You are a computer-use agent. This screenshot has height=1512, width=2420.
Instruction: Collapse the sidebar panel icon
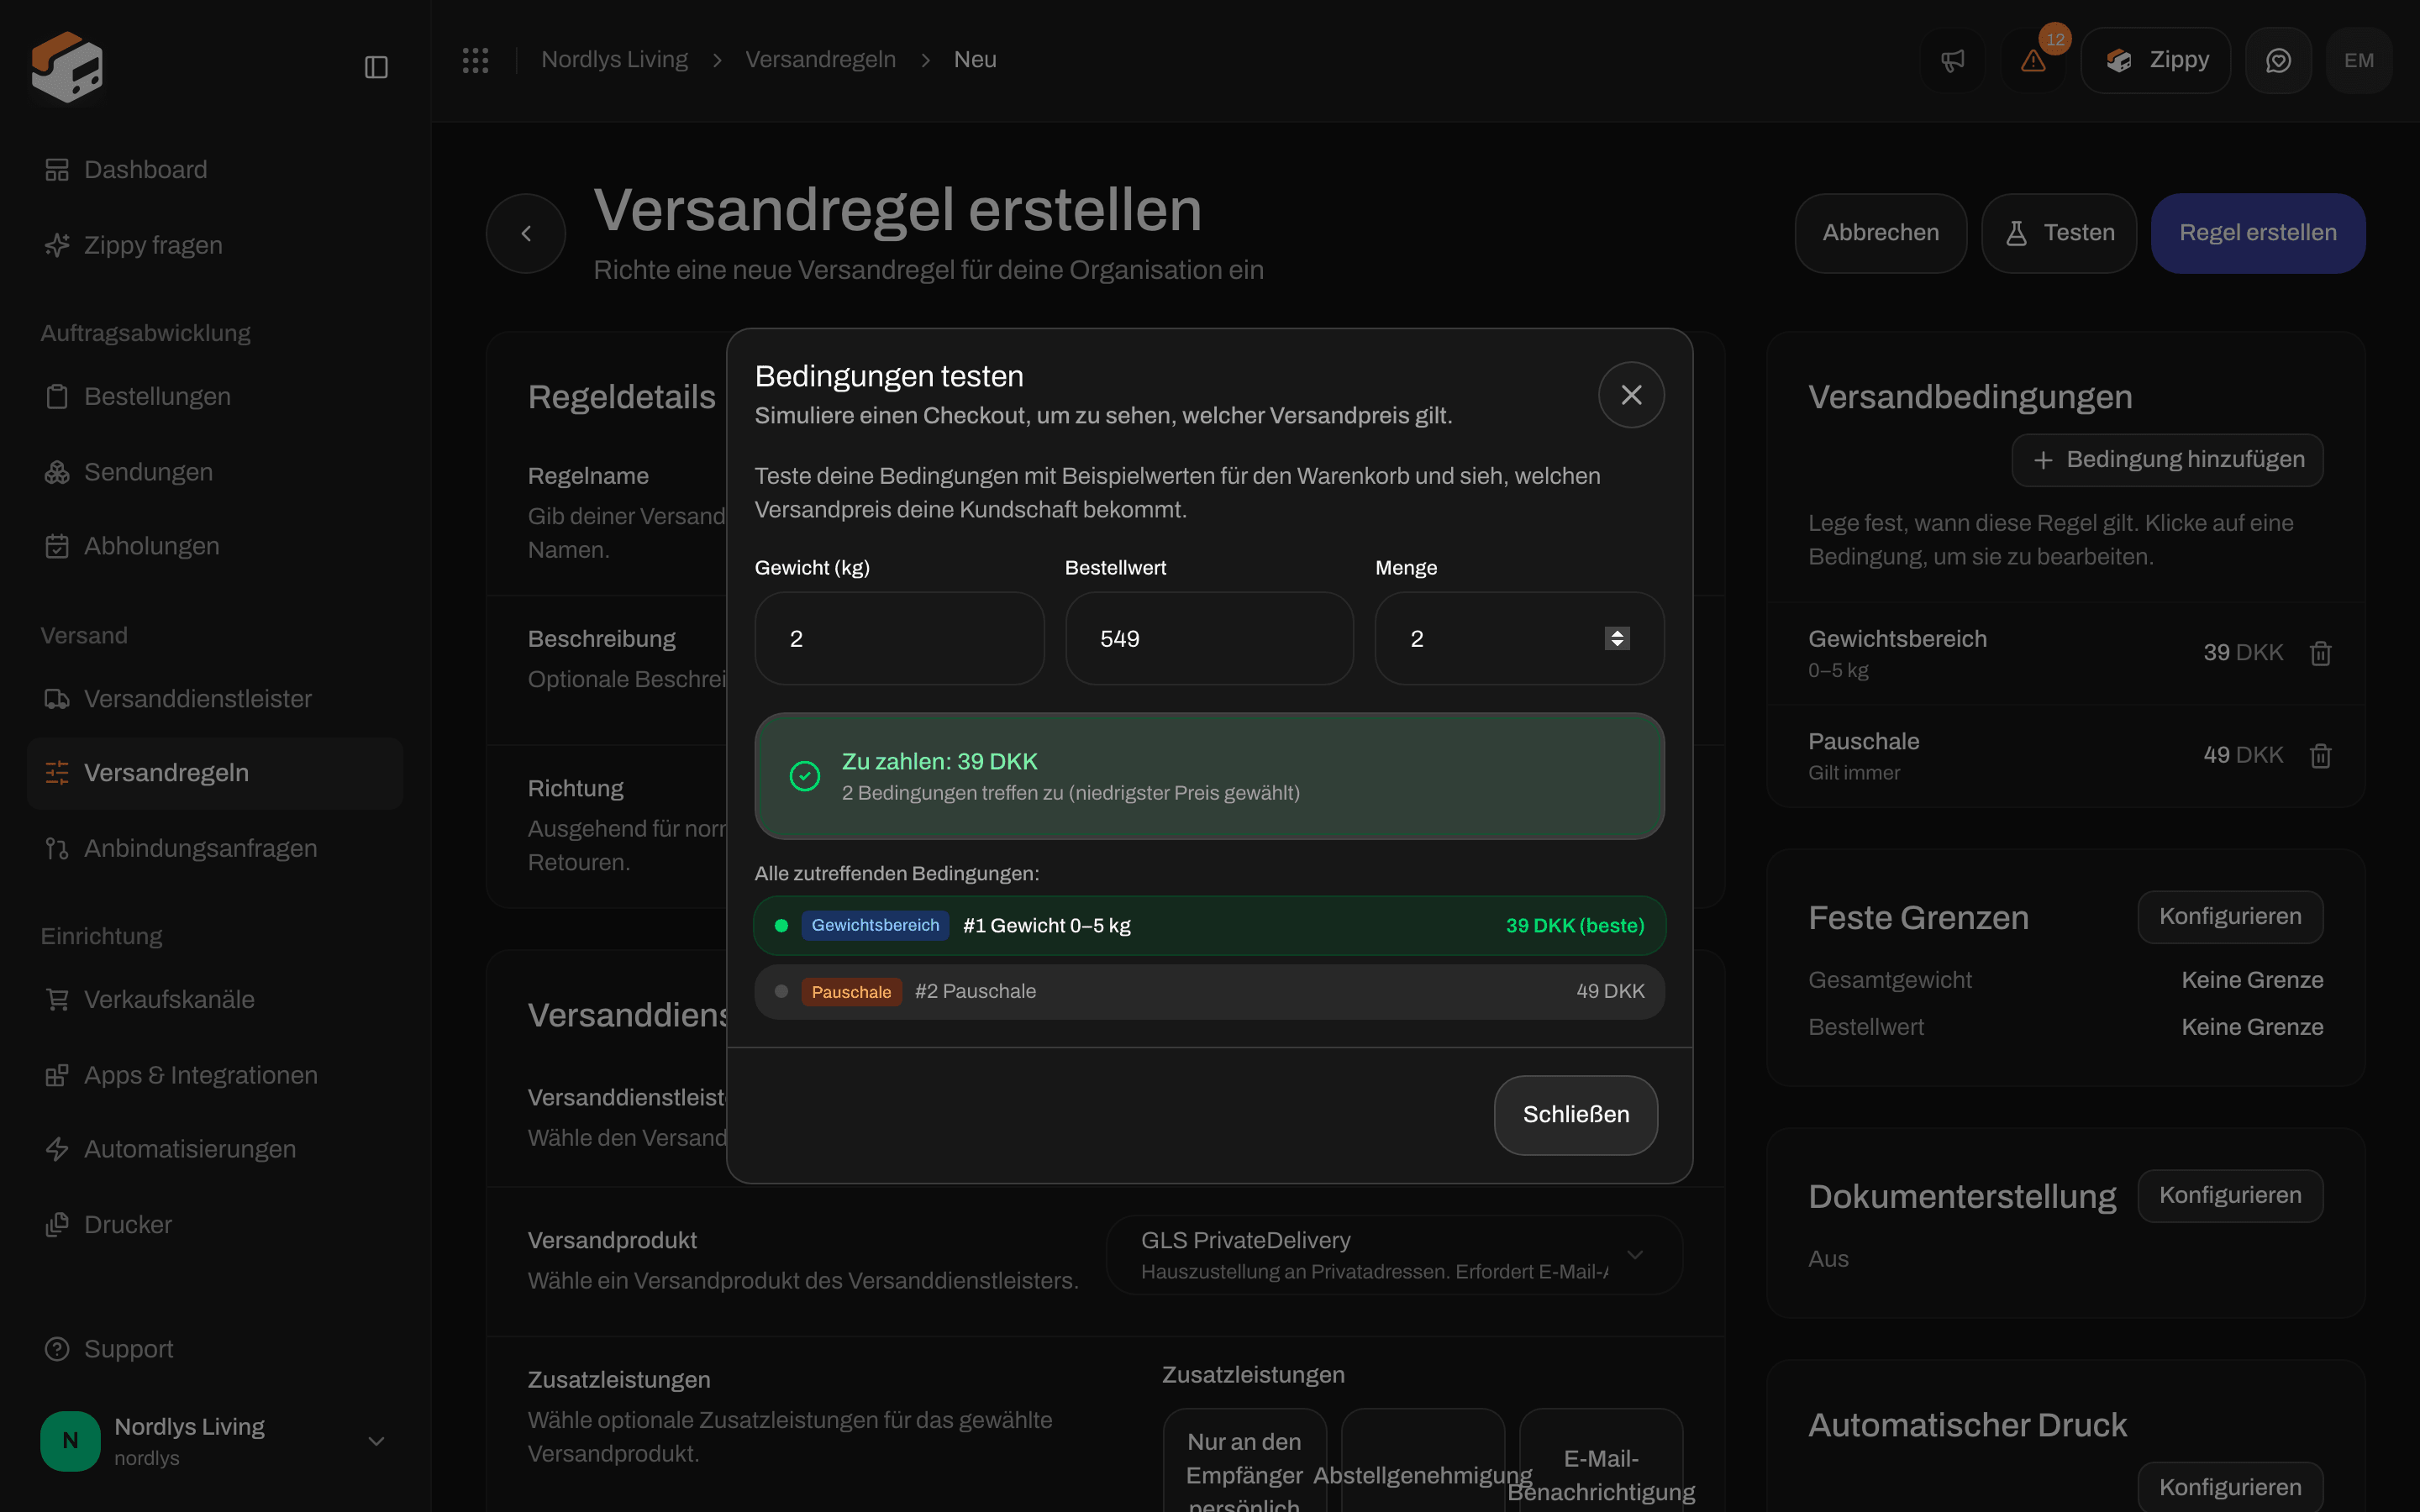376,67
